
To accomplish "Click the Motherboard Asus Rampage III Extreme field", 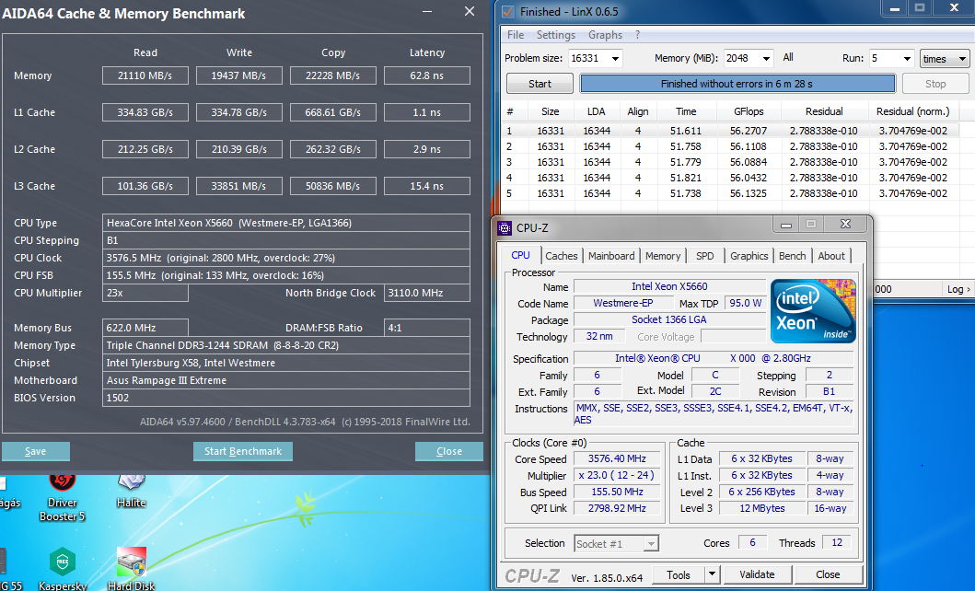I will [286, 380].
